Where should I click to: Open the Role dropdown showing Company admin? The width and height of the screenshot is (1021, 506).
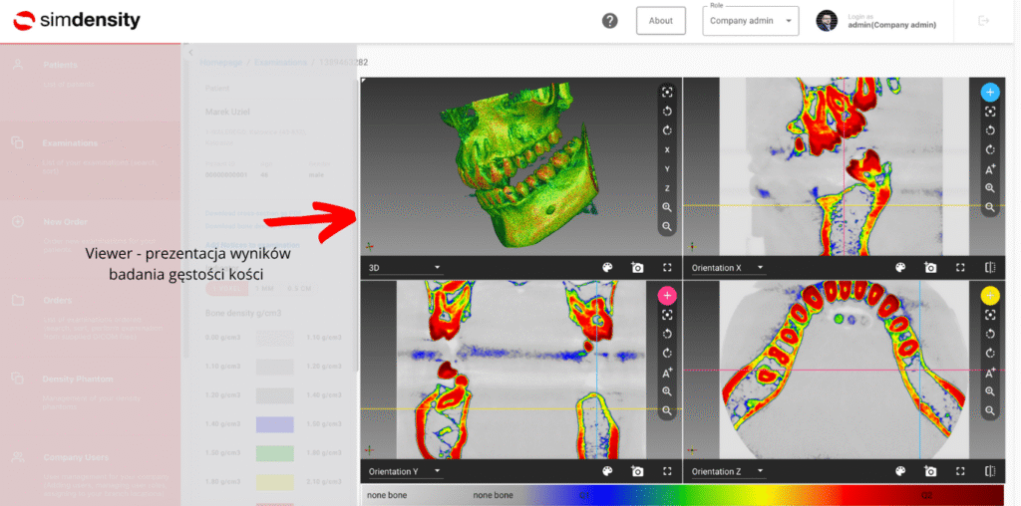point(750,21)
